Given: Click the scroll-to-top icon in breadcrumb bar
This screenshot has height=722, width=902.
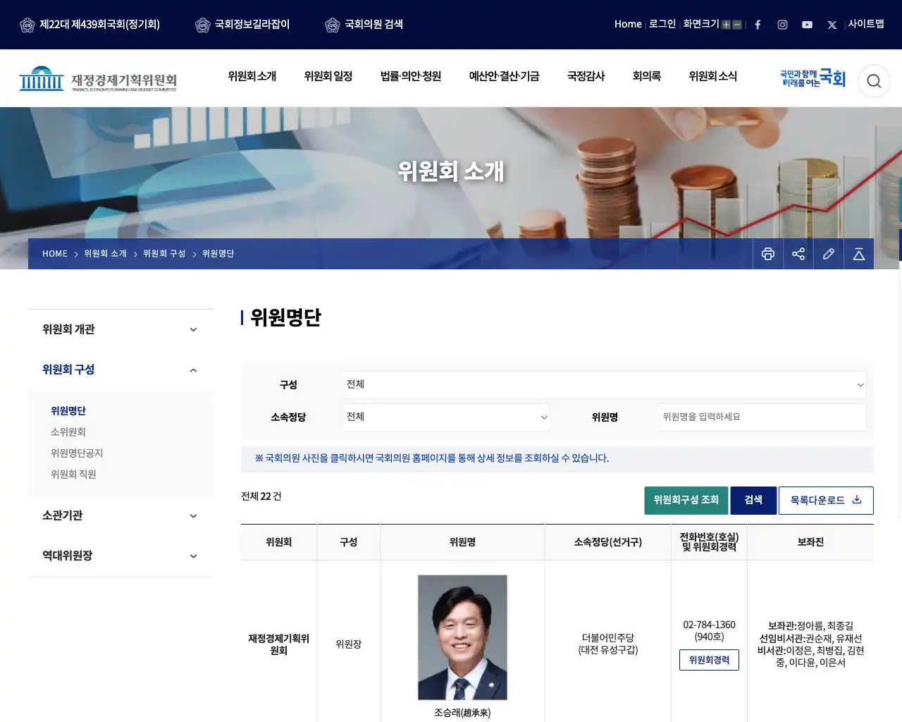Looking at the screenshot, I should coord(859,254).
